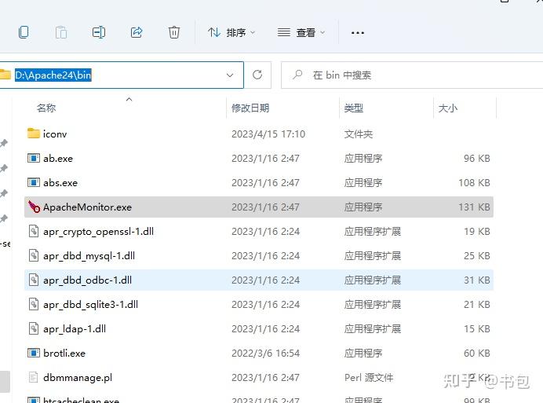Click the ab.exe file name

pos(58,159)
